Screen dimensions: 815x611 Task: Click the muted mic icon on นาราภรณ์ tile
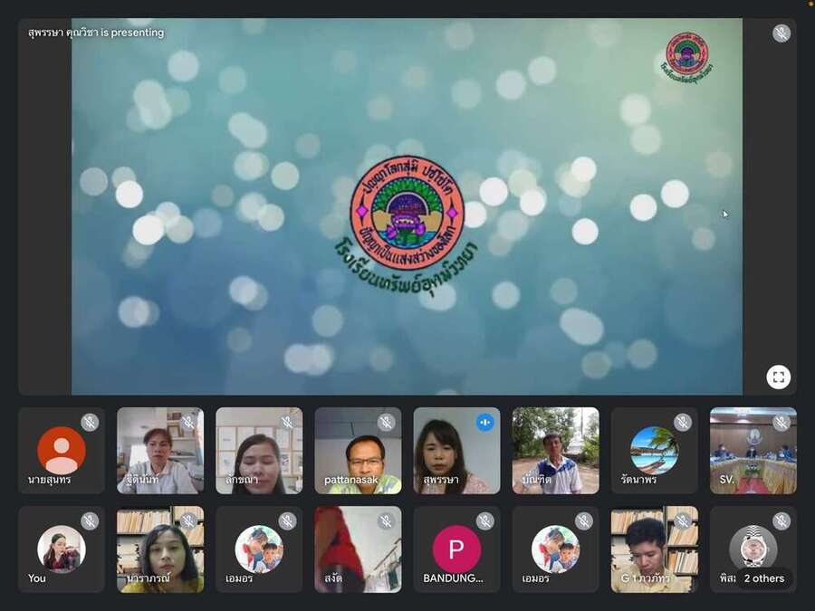188,521
